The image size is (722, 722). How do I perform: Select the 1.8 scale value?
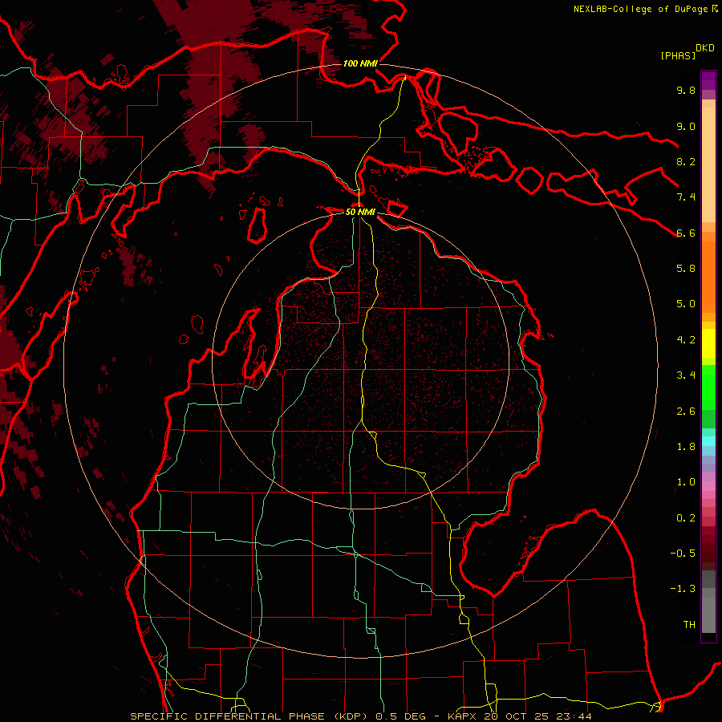click(x=686, y=446)
